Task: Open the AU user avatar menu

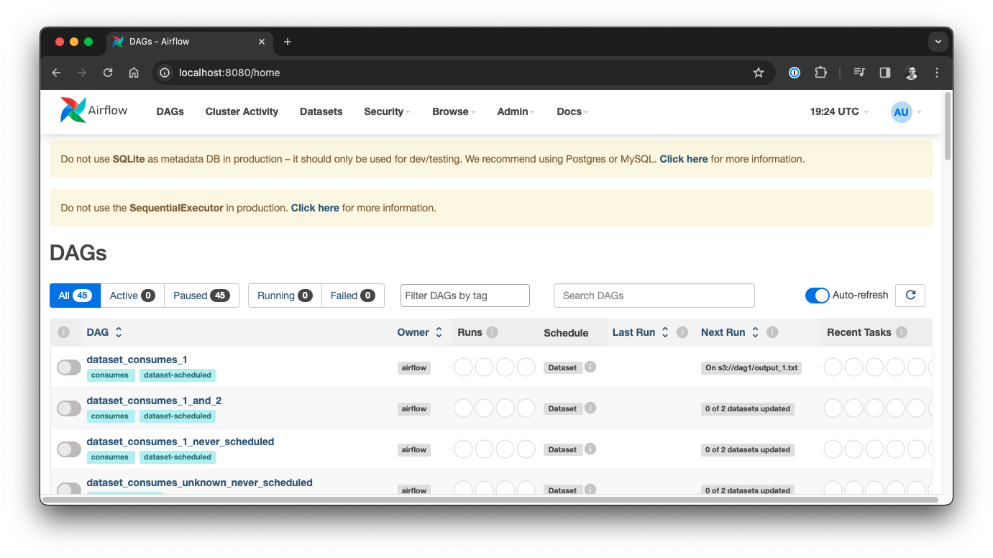Action: pos(901,111)
